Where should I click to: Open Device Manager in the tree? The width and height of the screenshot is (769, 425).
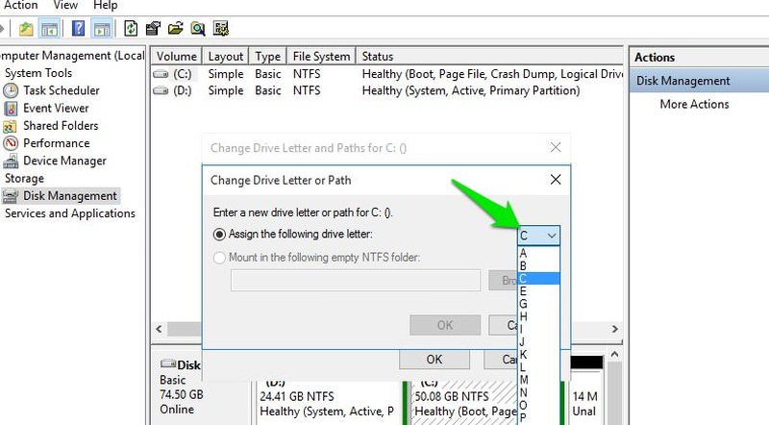pos(64,161)
